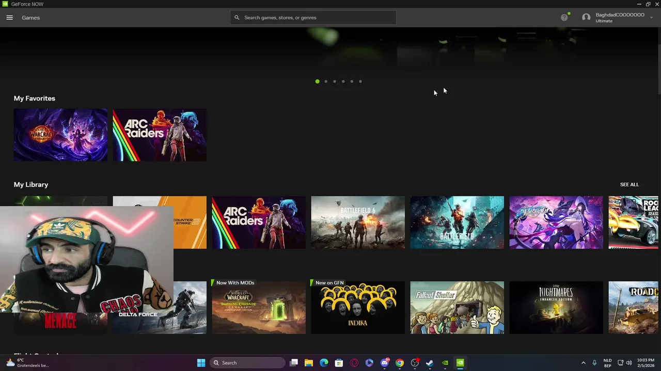Open the Honkai Star Rail tile
This screenshot has height=371, width=661.
click(x=556, y=223)
